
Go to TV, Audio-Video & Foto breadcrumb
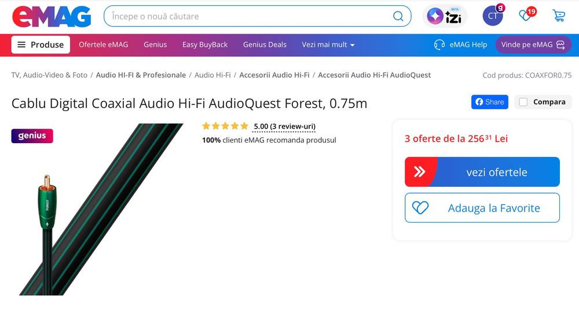(49, 75)
